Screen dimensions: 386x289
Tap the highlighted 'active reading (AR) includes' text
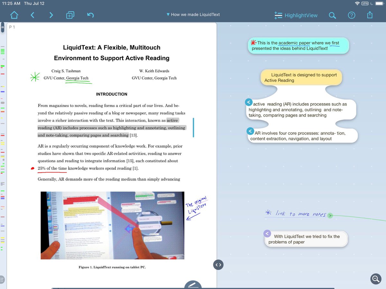112,128
